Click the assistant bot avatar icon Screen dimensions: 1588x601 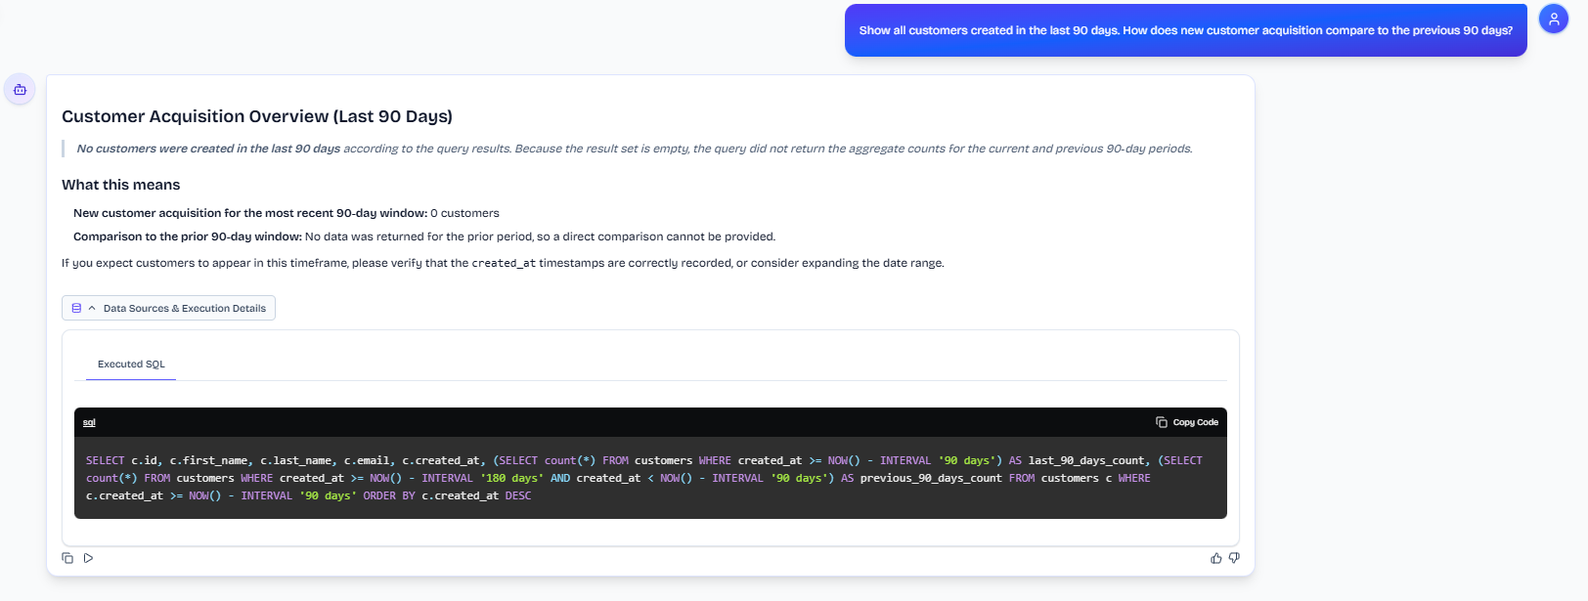pyautogui.click(x=20, y=89)
